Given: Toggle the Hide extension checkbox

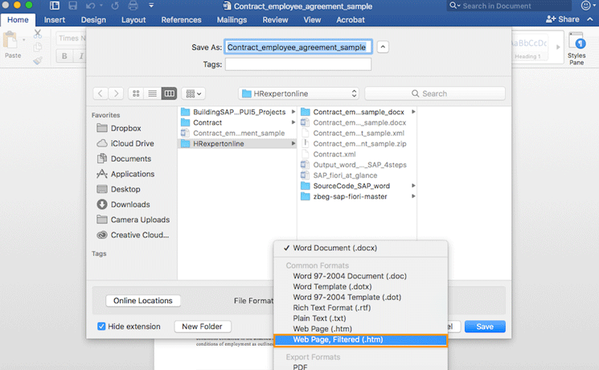Looking at the screenshot, I should pyautogui.click(x=101, y=327).
